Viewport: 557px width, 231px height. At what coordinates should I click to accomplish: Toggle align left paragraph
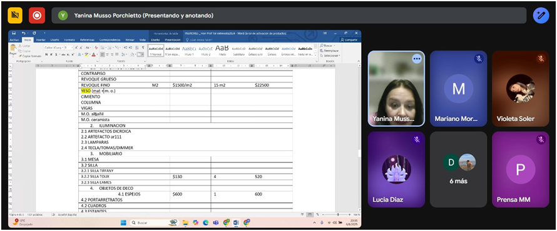click(x=102, y=54)
